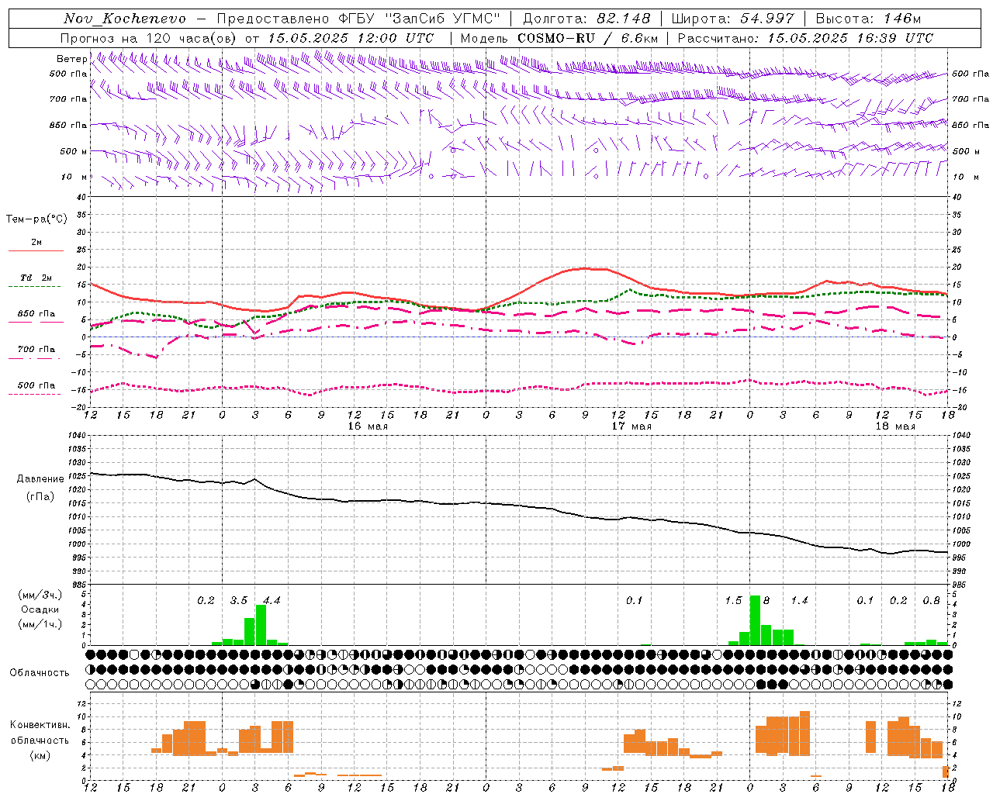Select the 'Широта: 54.997' header field
This screenshot has width=993, height=794.
pyautogui.click(x=732, y=19)
